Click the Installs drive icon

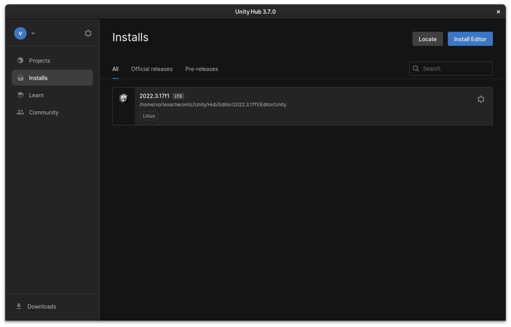[x=20, y=78]
